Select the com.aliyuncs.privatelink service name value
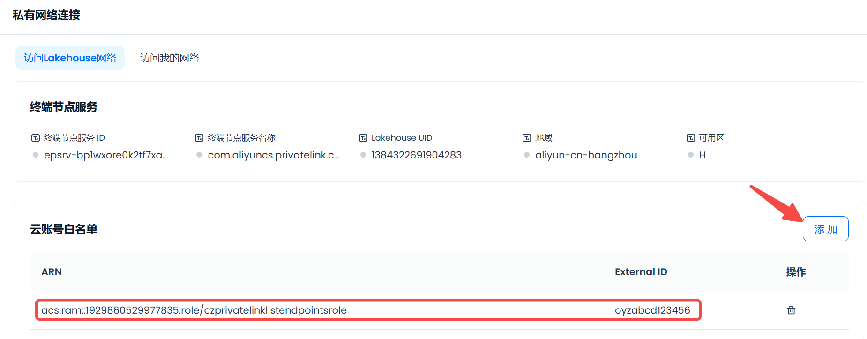Image resolution: width=867 pixels, height=339 pixels. (x=274, y=155)
